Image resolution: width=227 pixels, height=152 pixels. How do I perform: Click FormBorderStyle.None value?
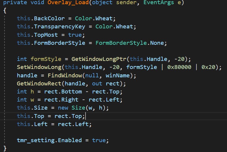[x=130, y=43]
